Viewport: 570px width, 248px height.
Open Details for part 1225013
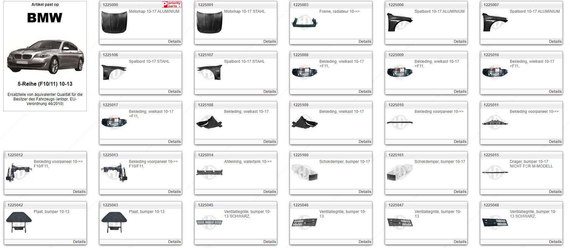pyautogui.click(x=174, y=192)
